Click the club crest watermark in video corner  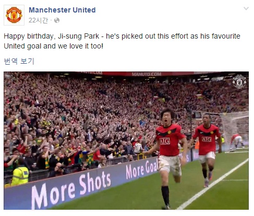click(239, 81)
